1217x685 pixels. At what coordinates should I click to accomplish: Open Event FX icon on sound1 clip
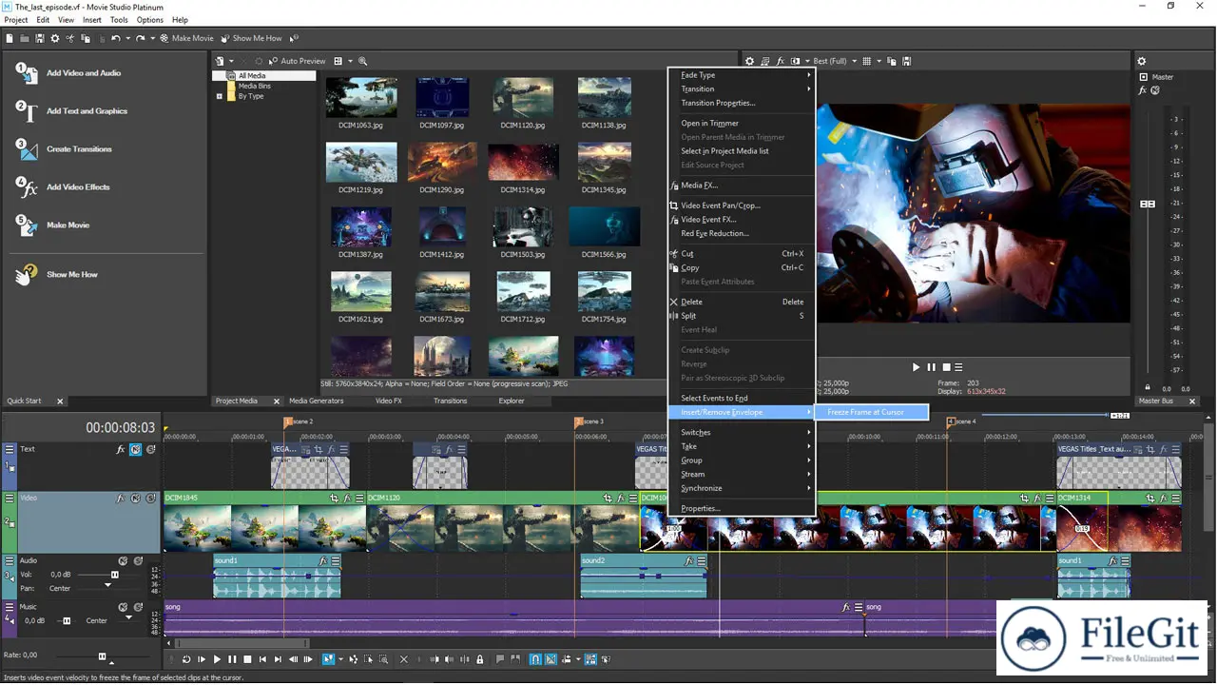323,561
